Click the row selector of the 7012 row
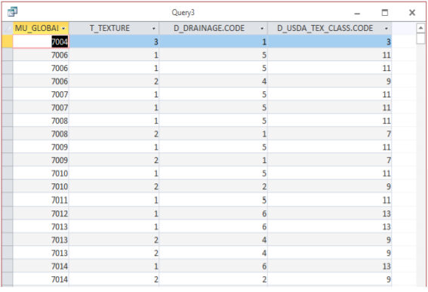428x292 pixels. click(x=8, y=214)
